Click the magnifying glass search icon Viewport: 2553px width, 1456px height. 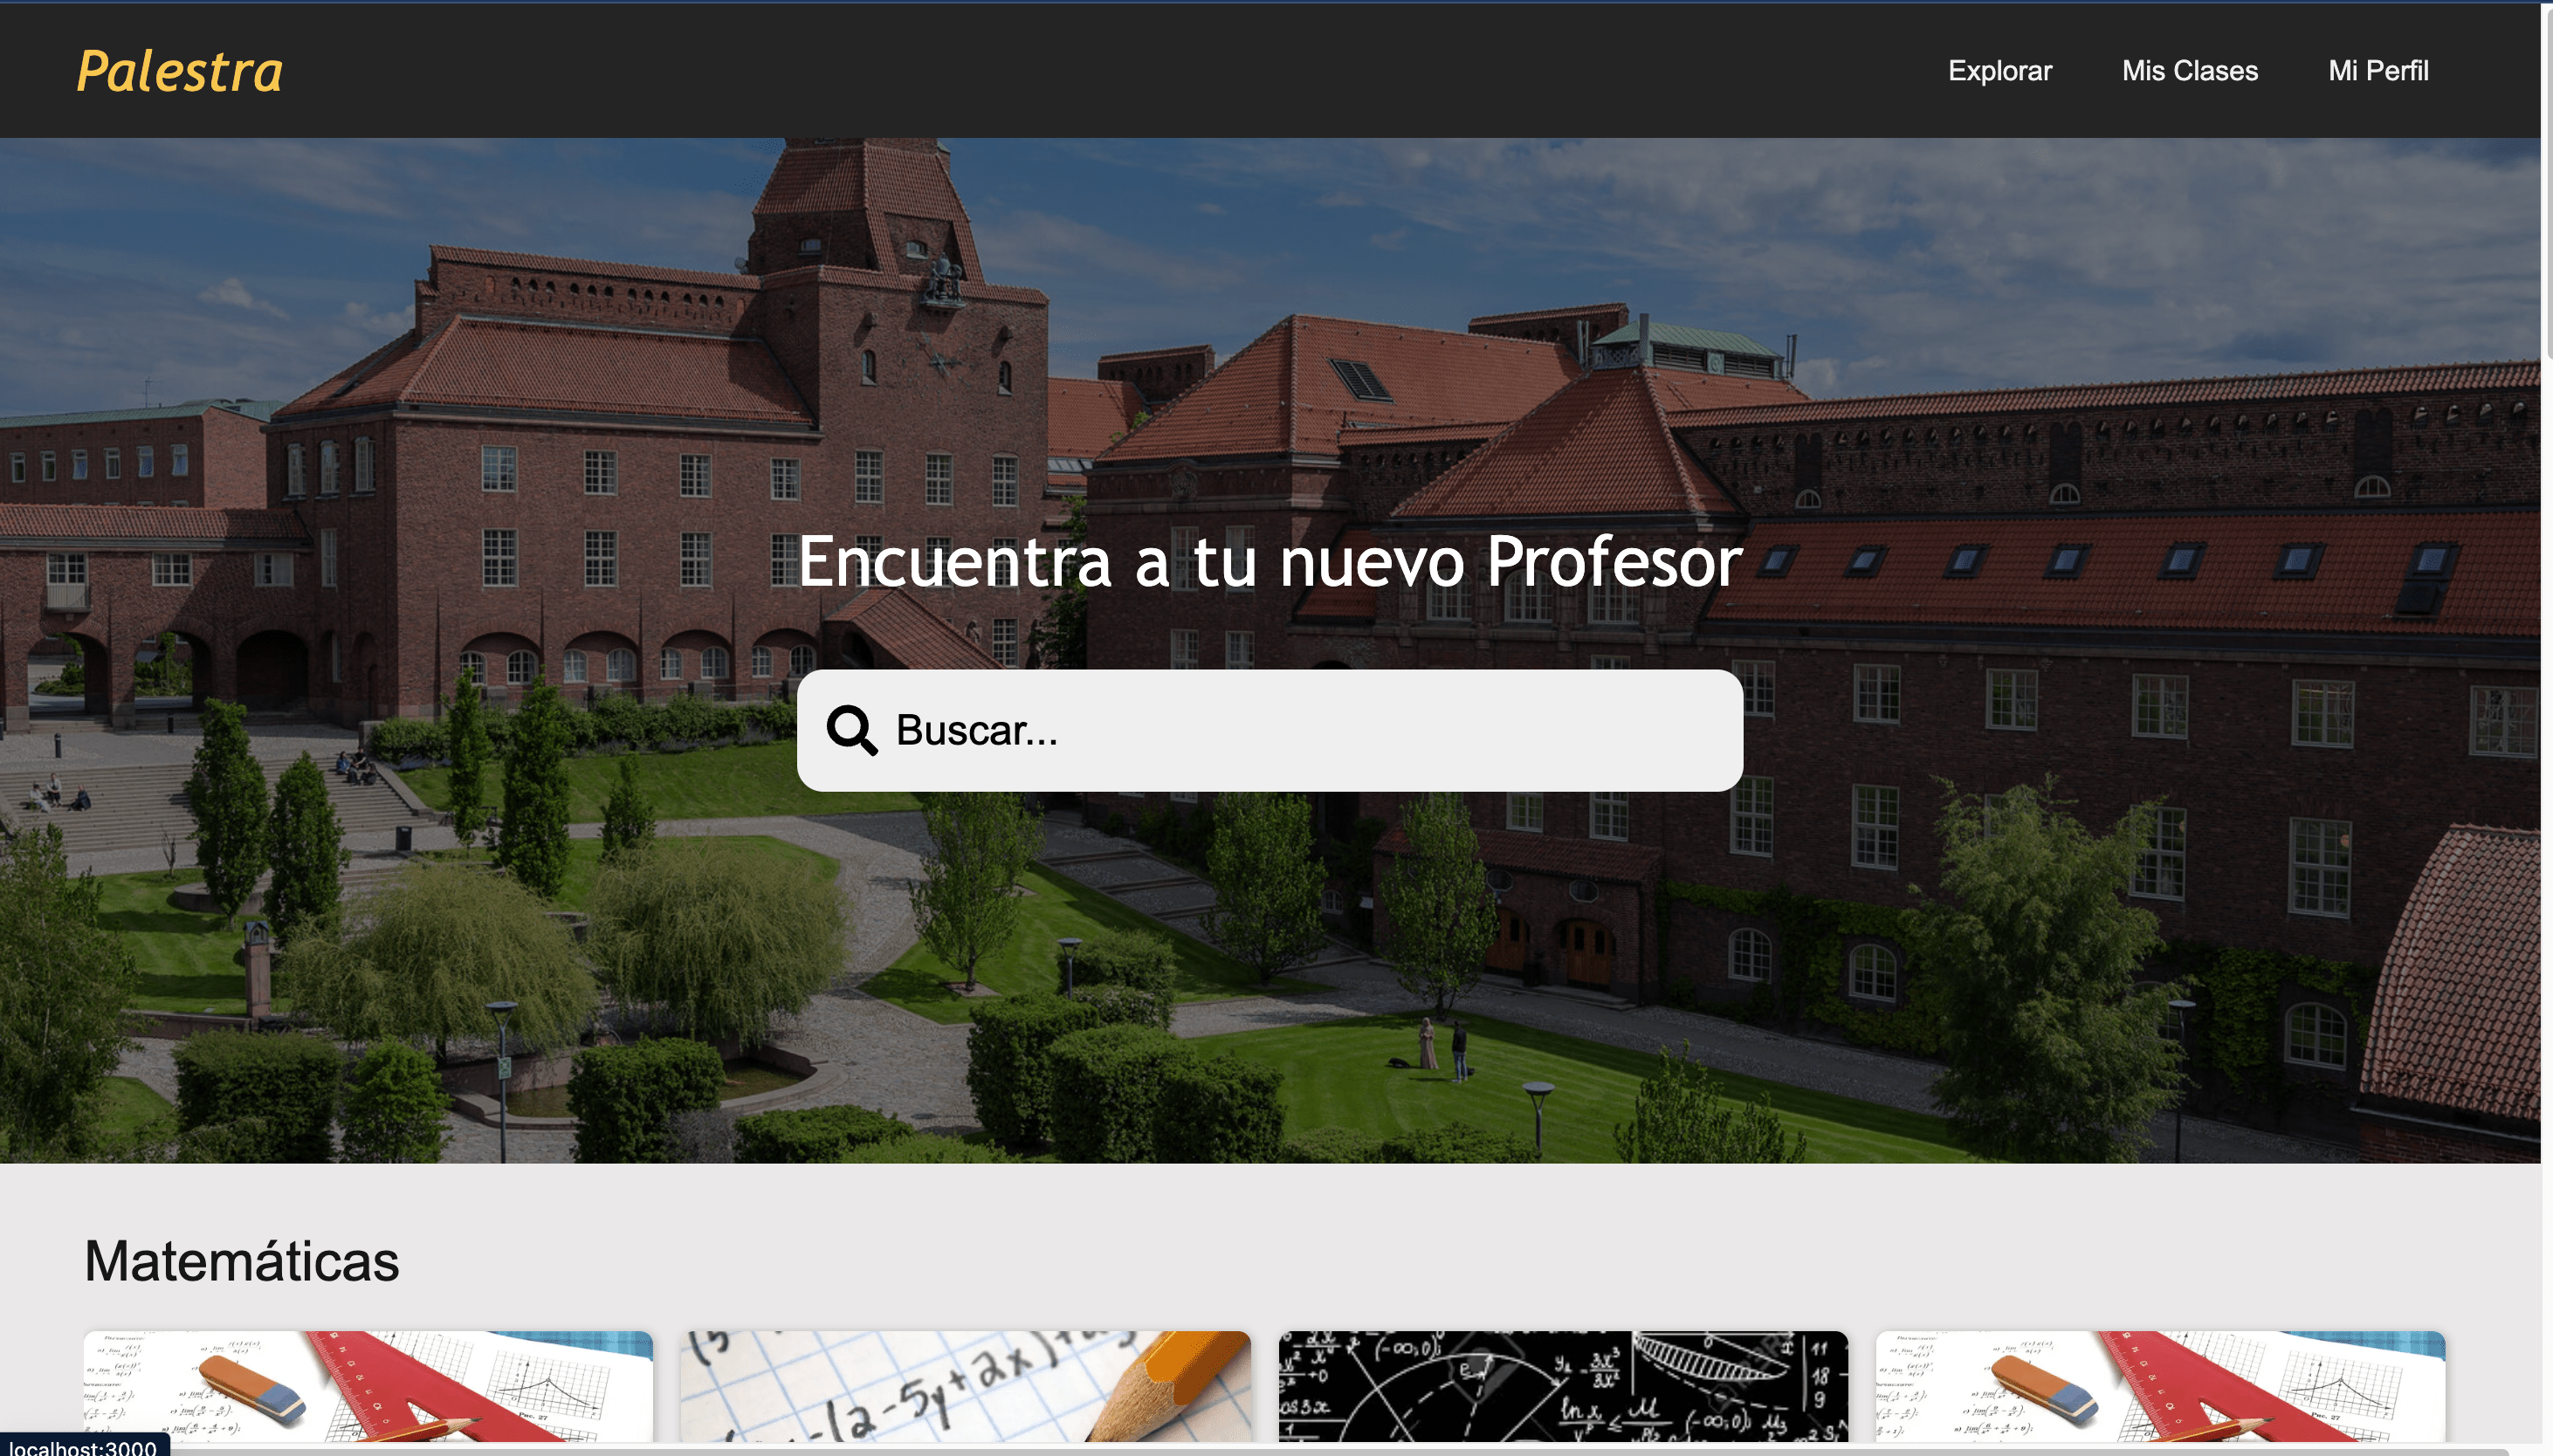851,730
